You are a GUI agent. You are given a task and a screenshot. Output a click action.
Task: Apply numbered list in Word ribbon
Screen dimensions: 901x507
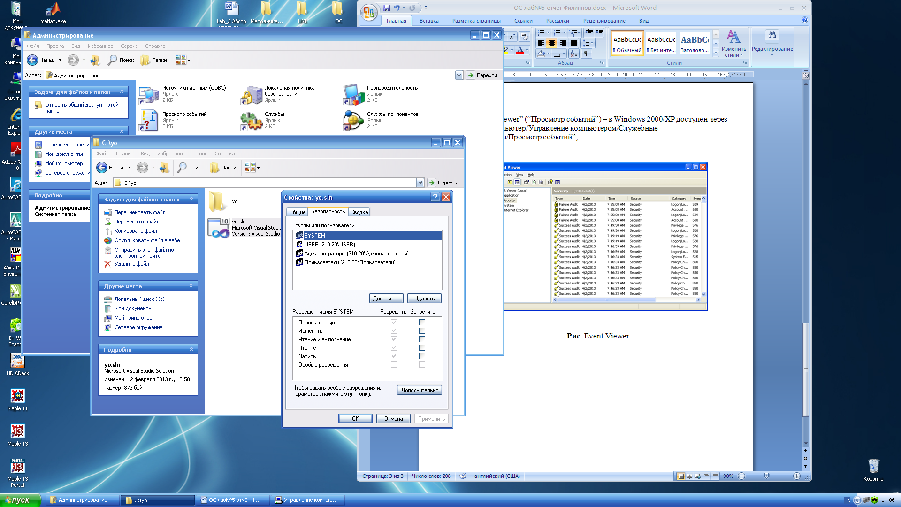557,33
